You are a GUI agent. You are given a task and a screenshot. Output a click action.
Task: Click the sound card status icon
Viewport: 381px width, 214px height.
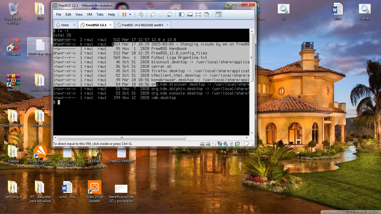pos(225,144)
